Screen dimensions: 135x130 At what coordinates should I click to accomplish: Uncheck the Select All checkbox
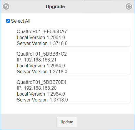tap(8, 21)
